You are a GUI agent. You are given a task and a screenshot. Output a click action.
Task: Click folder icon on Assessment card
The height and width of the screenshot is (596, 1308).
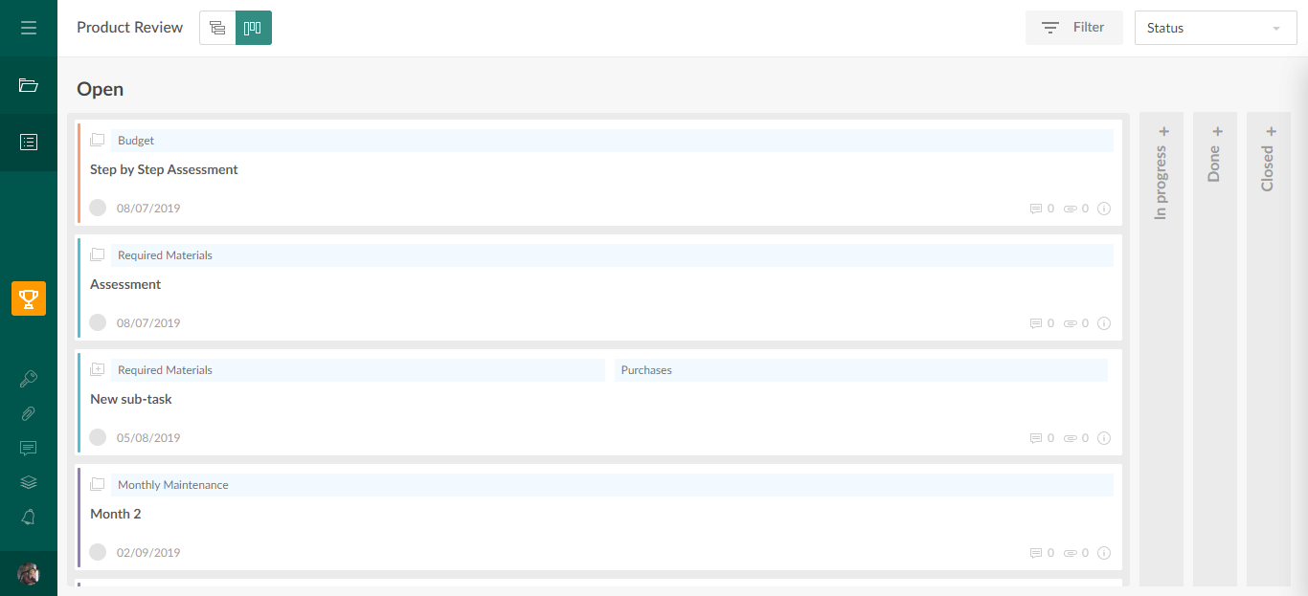(x=97, y=254)
